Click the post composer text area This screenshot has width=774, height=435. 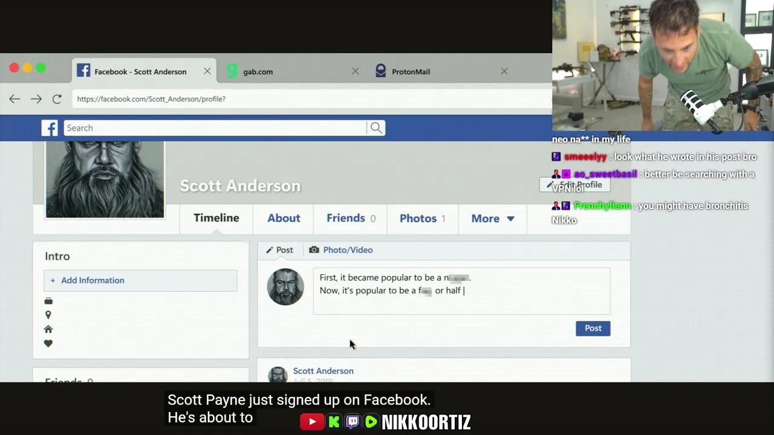click(x=461, y=291)
